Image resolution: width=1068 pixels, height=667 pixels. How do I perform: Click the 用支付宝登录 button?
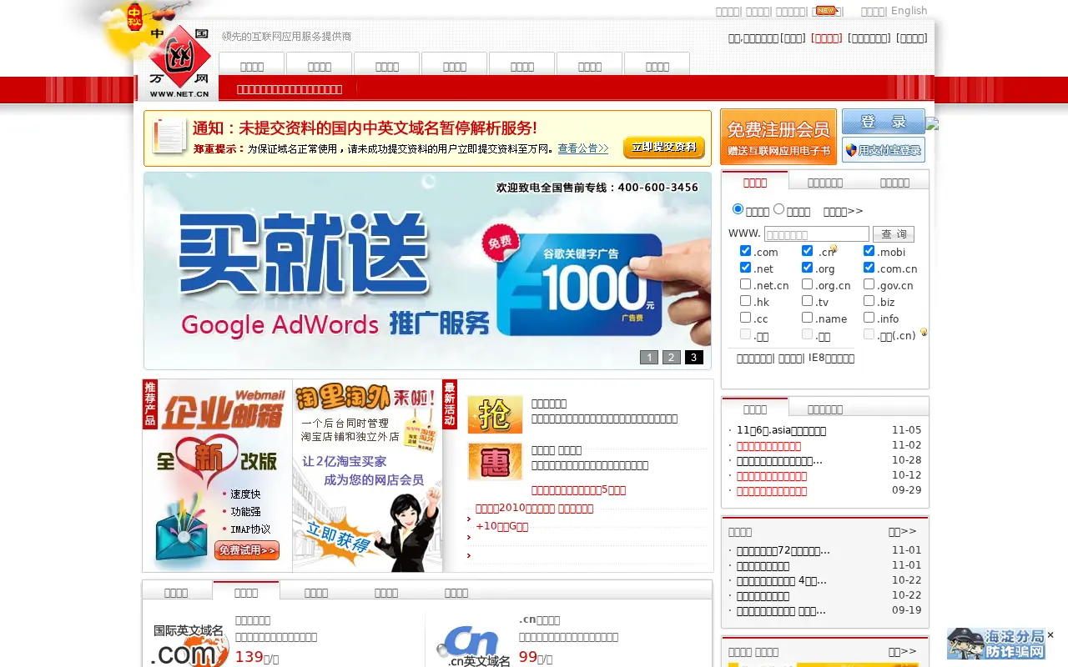[883, 150]
